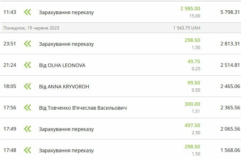Screen dimensions: 241x159
Task: Select the "Від Товченко В'ячеслав Васильович" description
Action: [83, 108]
